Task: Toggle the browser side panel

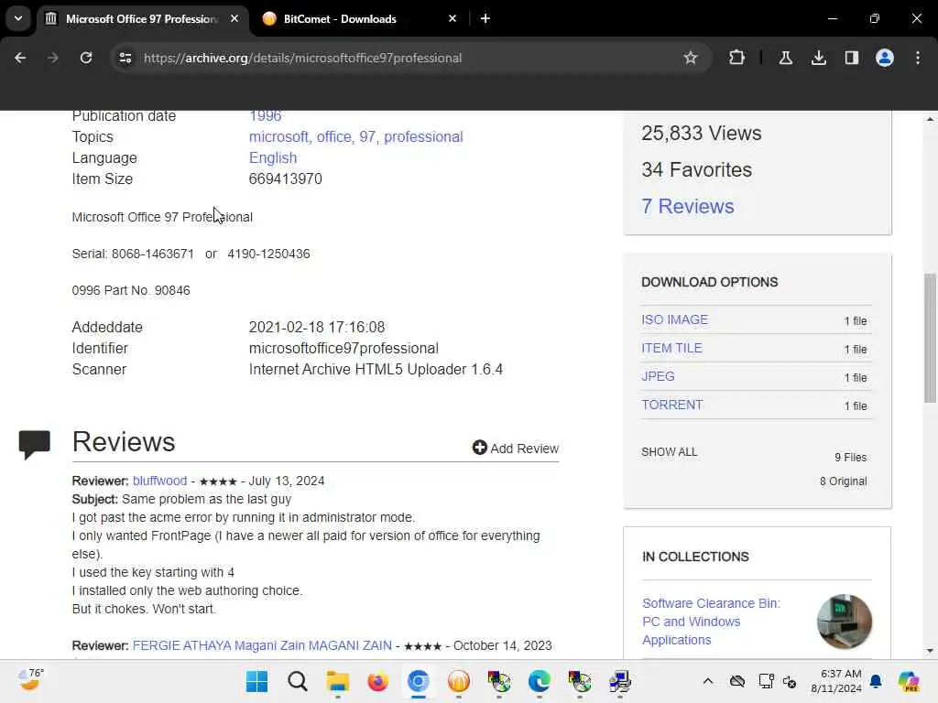Action: [x=851, y=58]
